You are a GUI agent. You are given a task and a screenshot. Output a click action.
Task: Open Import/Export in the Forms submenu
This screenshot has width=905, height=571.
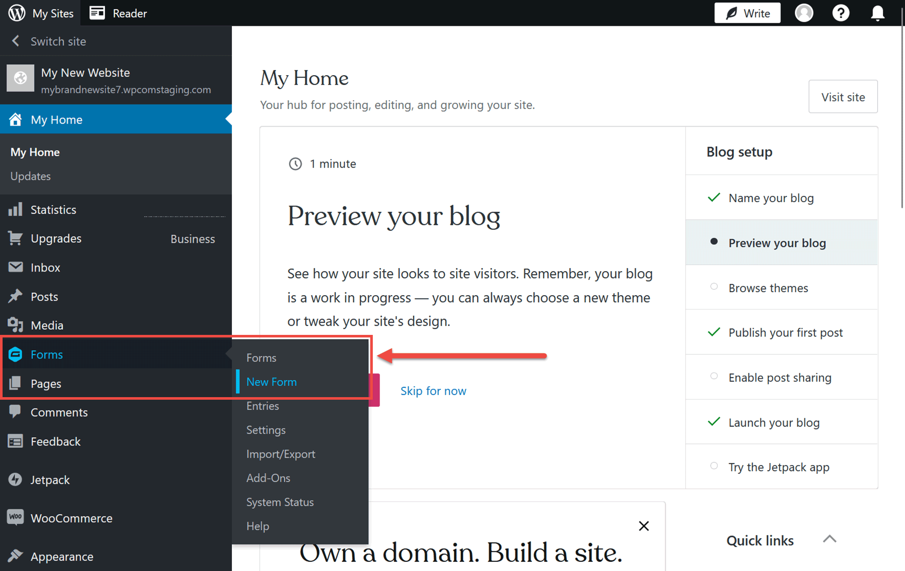click(281, 454)
